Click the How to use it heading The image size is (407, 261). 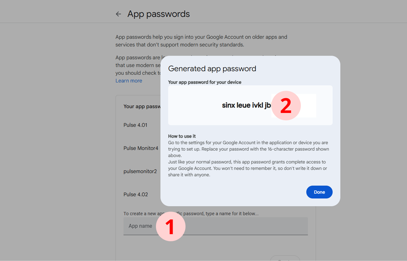pyautogui.click(x=182, y=136)
